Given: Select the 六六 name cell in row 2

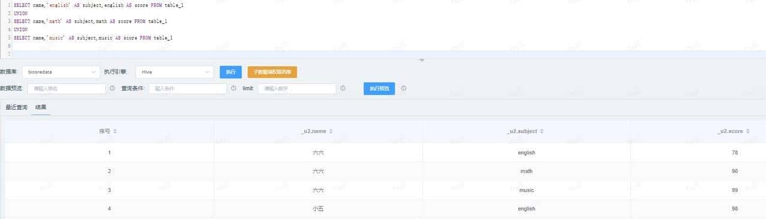Looking at the screenshot, I should 318,171.
